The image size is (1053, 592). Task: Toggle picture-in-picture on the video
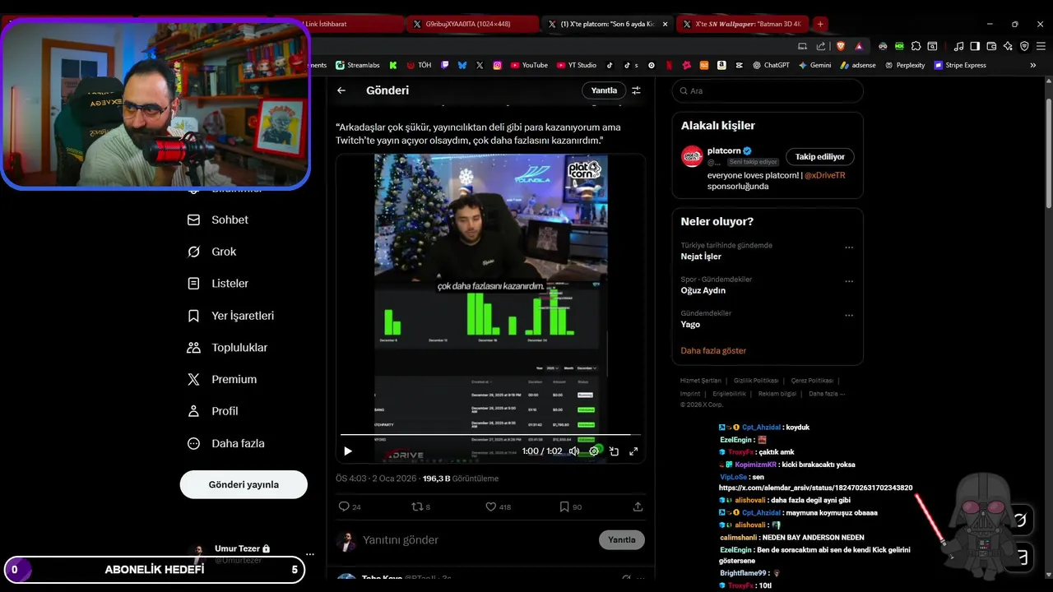click(614, 451)
